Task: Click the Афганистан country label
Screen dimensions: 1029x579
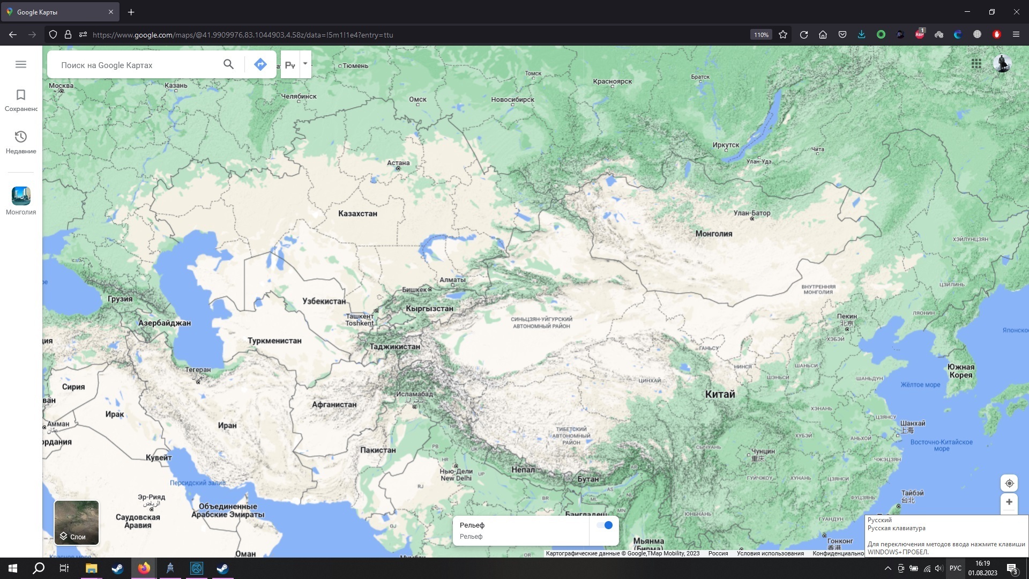Action: [x=334, y=405]
